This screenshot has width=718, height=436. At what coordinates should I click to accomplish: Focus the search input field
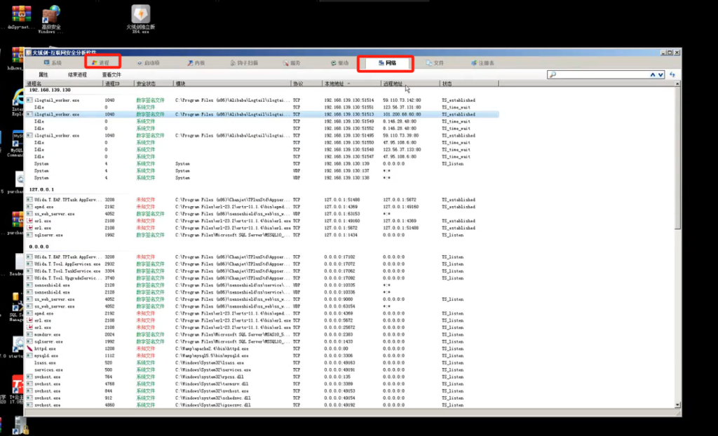[x=601, y=74]
